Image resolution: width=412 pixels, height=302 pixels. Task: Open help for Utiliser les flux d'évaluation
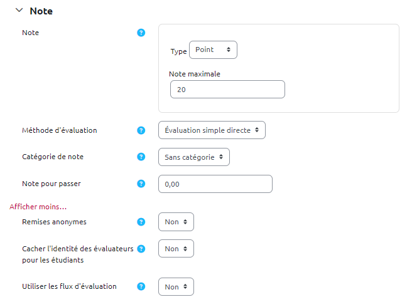click(141, 286)
